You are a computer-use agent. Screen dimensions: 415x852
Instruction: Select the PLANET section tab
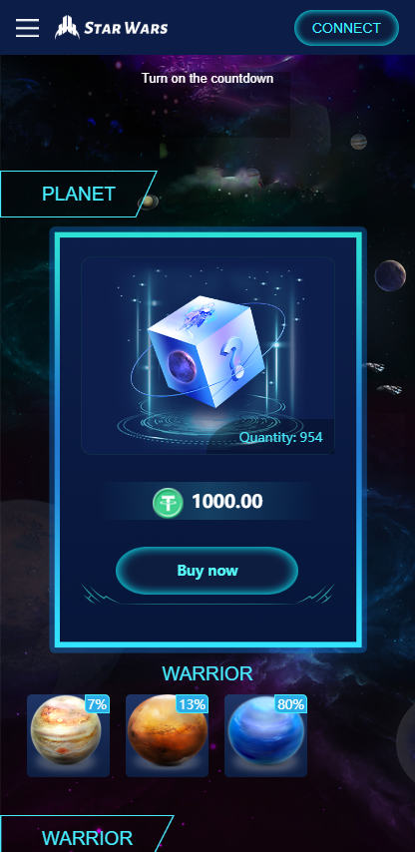pyautogui.click(x=78, y=194)
